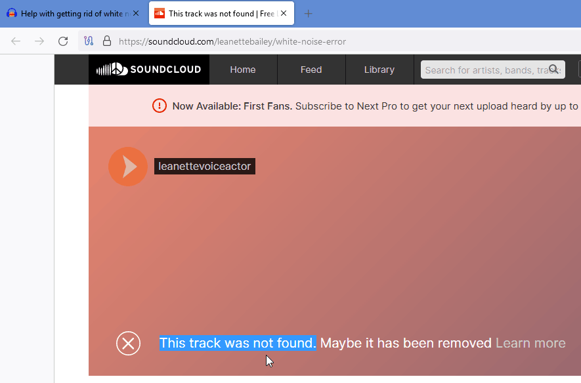The height and width of the screenshot is (383, 581).
Task: Open a new browser tab
Action: [309, 13]
